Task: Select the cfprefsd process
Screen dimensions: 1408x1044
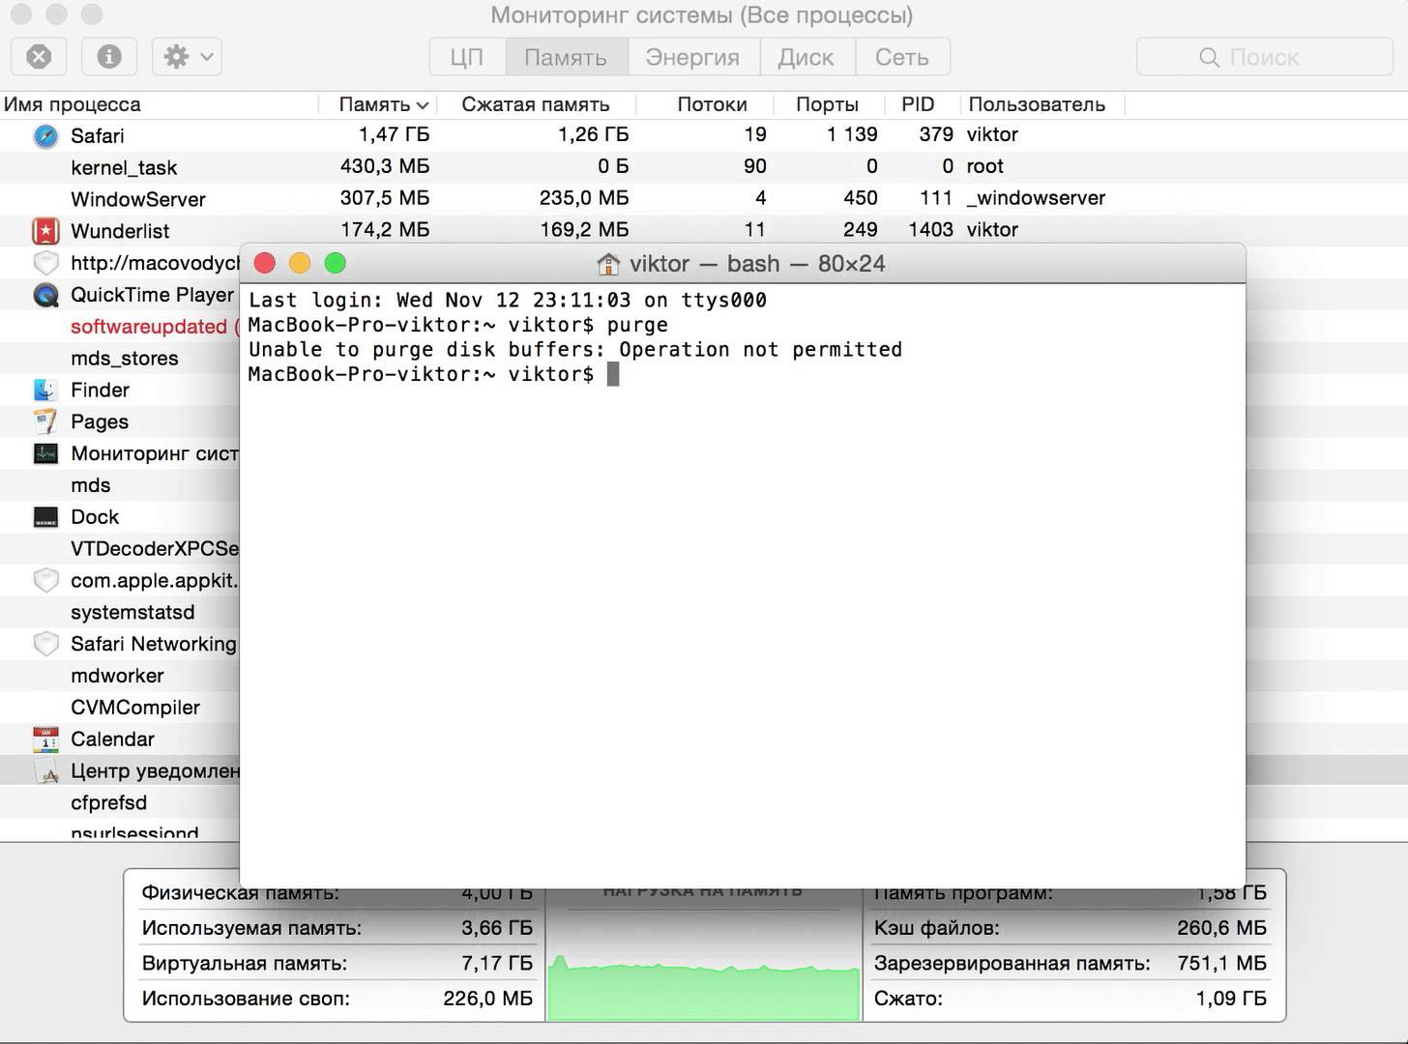Action: (109, 802)
